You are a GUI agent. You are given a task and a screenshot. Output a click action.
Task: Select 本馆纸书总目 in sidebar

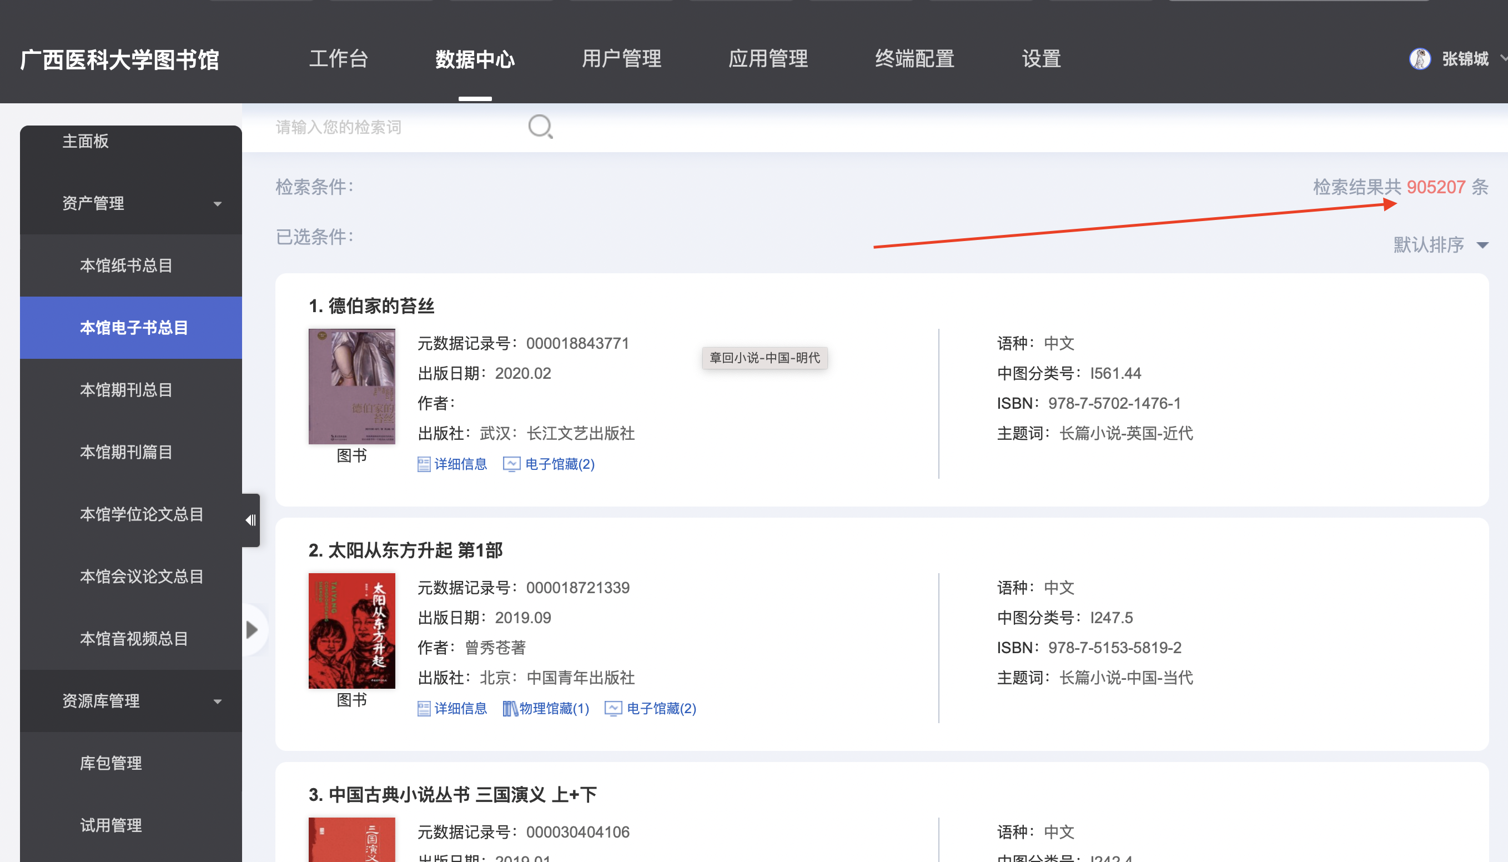point(126,265)
